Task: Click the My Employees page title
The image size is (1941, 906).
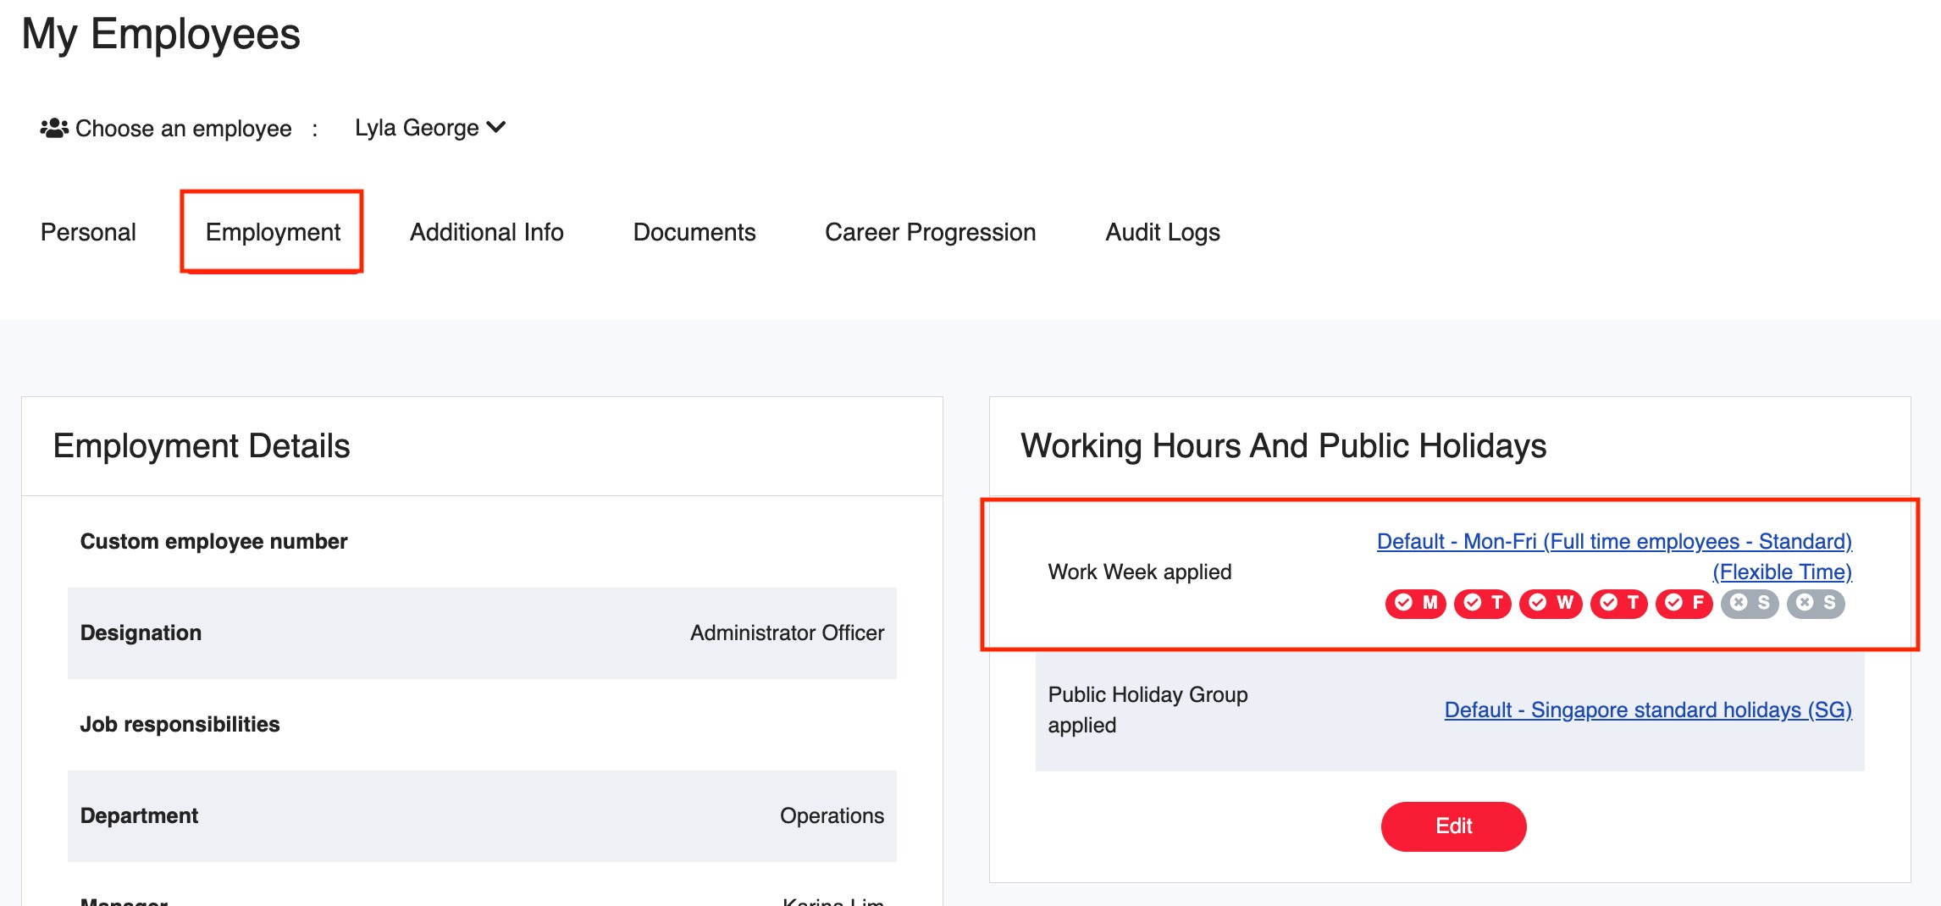Action: click(x=161, y=35)
